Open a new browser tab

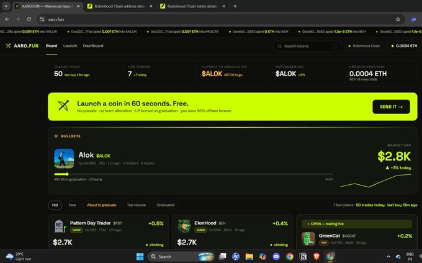coord(235,6)
